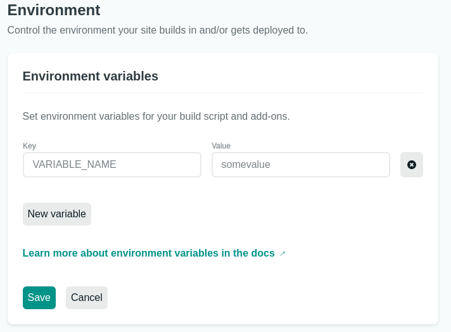The width and height of the screenshot is (451, 332).
Task: Click the Environment page heading
Action: [x=54, y=10]
